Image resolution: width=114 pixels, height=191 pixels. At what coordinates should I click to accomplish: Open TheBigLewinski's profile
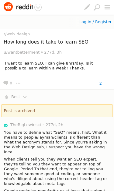pyautogui.click(x=26, y=125)
